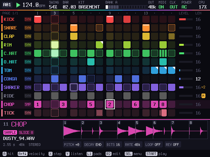Viewport: 210px width, 157px height.
Task: Switch the CLK OUT clock setting
Action: click(174, 5)
